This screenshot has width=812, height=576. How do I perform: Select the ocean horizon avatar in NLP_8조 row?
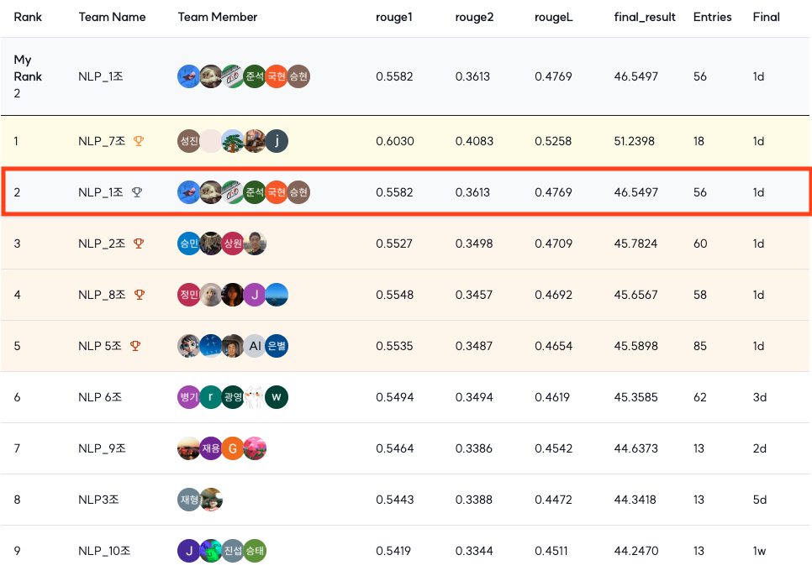pos(277,294)
